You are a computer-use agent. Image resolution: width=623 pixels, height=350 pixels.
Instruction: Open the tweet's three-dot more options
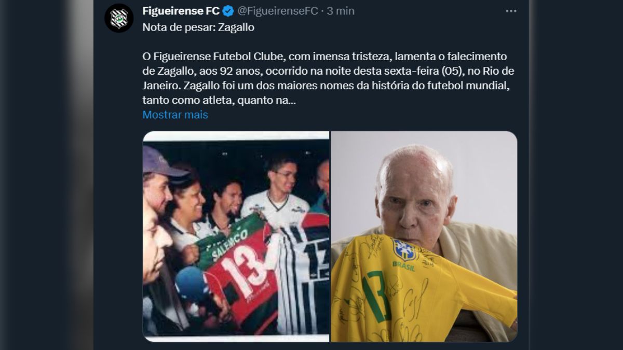point(511,11)
